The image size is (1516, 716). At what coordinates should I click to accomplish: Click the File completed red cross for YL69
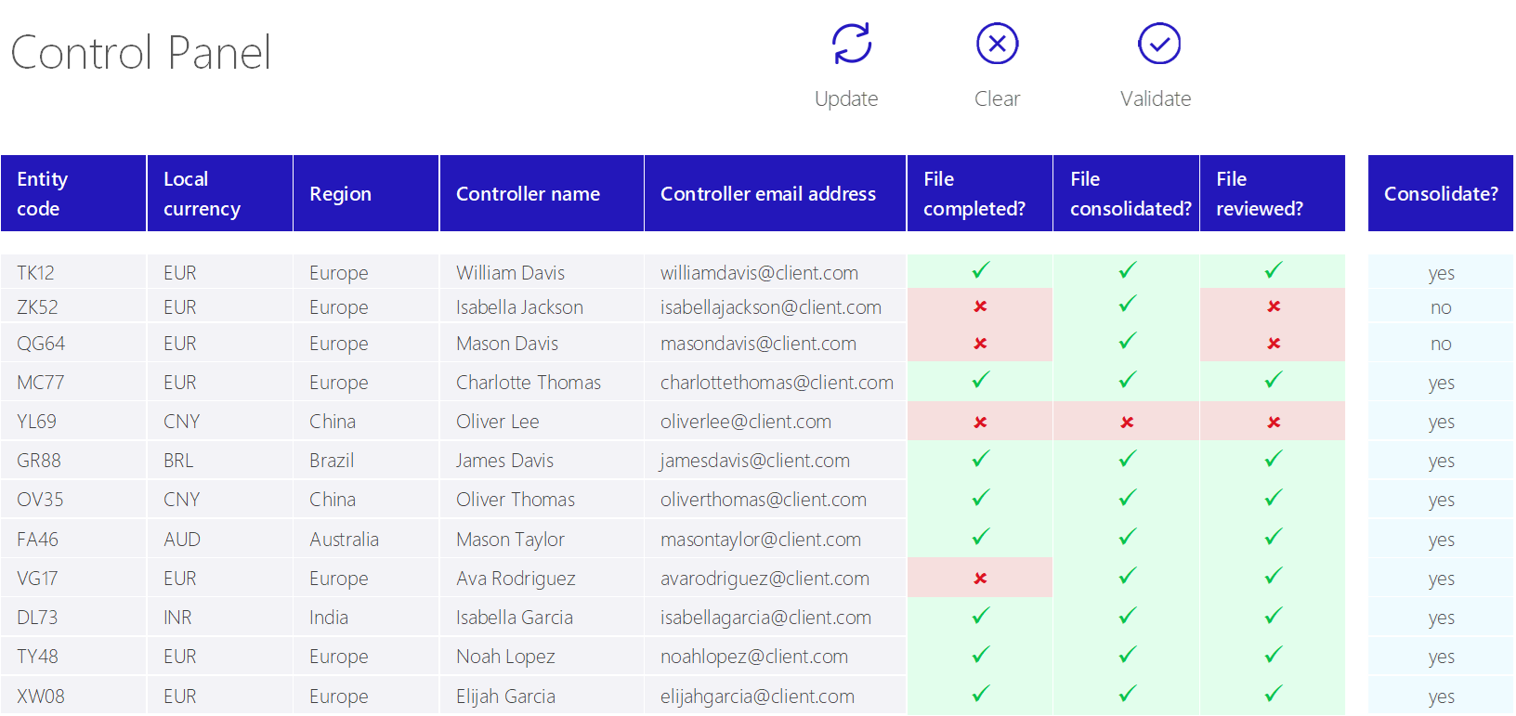coord(980,423)
